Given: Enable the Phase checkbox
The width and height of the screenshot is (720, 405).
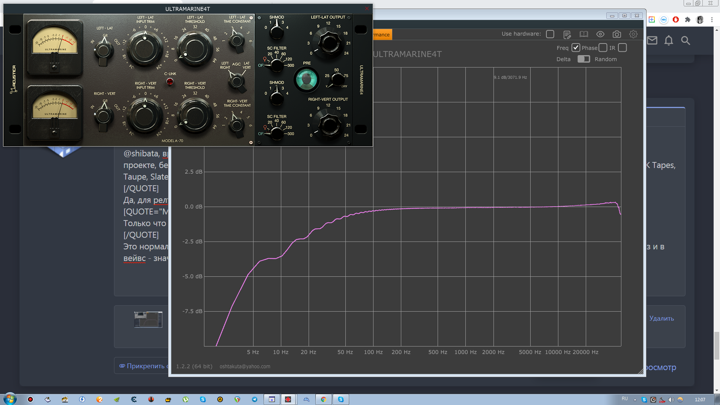Looking at the screenshot, I should [x=603, y=48].
